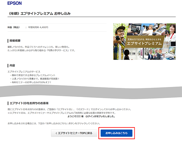Click the line starting 撮影ノウハウも、作品づくり
The height and width of the screenshot is (144, 182).
[x=39, y=47]
